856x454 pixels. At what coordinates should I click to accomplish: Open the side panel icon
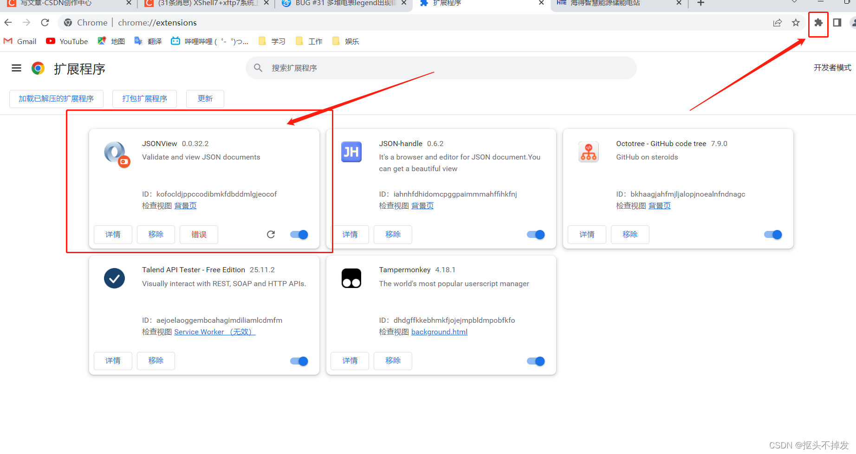click(x=837, y=22)
